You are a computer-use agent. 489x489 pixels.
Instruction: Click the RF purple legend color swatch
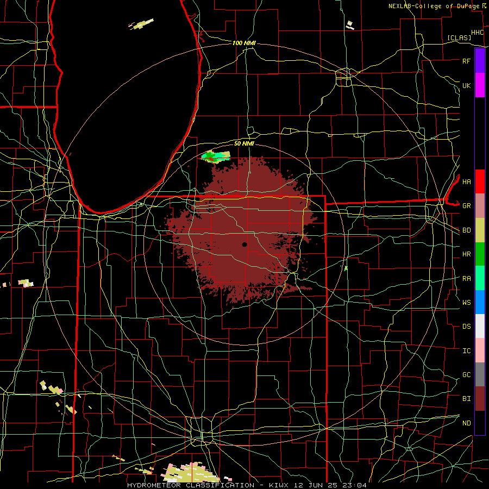click(480, 61)
